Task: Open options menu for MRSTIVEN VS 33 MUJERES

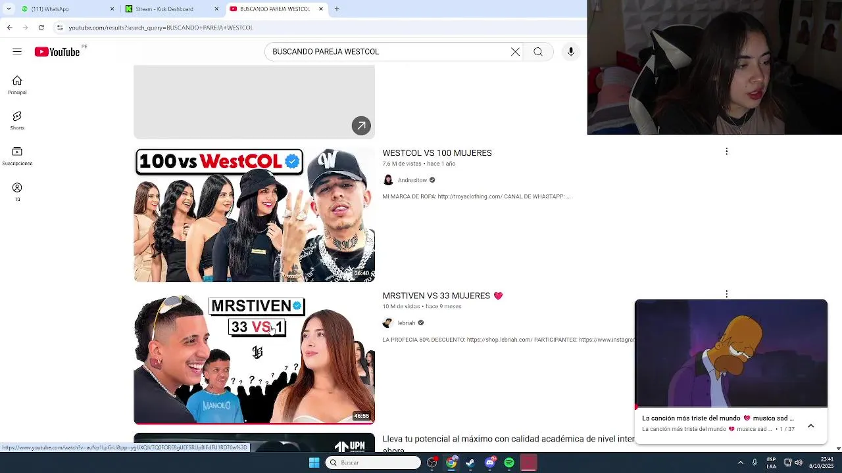Action: tap(726, 294)
